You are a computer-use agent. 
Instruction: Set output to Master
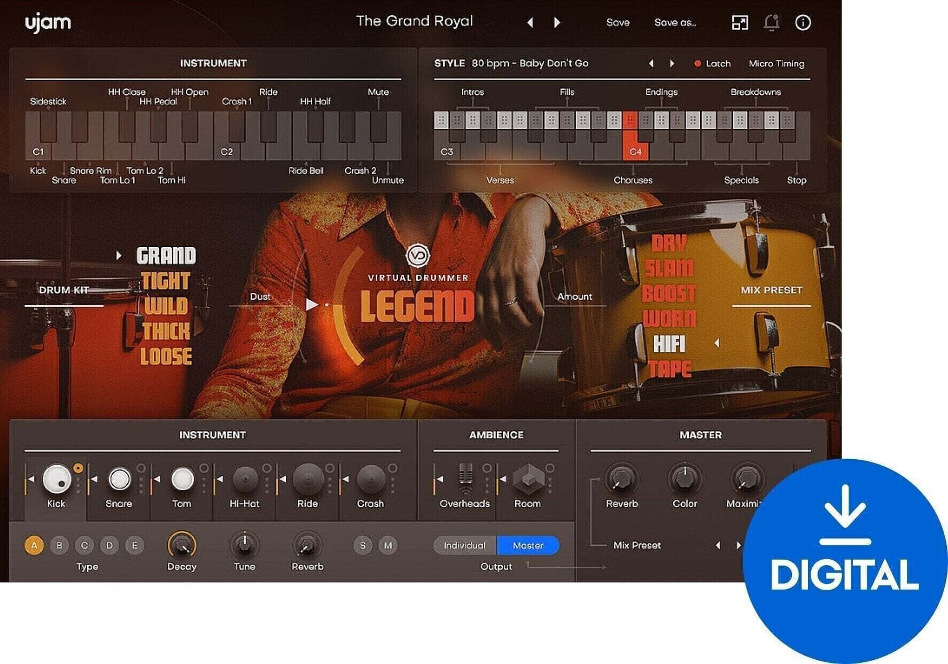click(x=528, y=545)
